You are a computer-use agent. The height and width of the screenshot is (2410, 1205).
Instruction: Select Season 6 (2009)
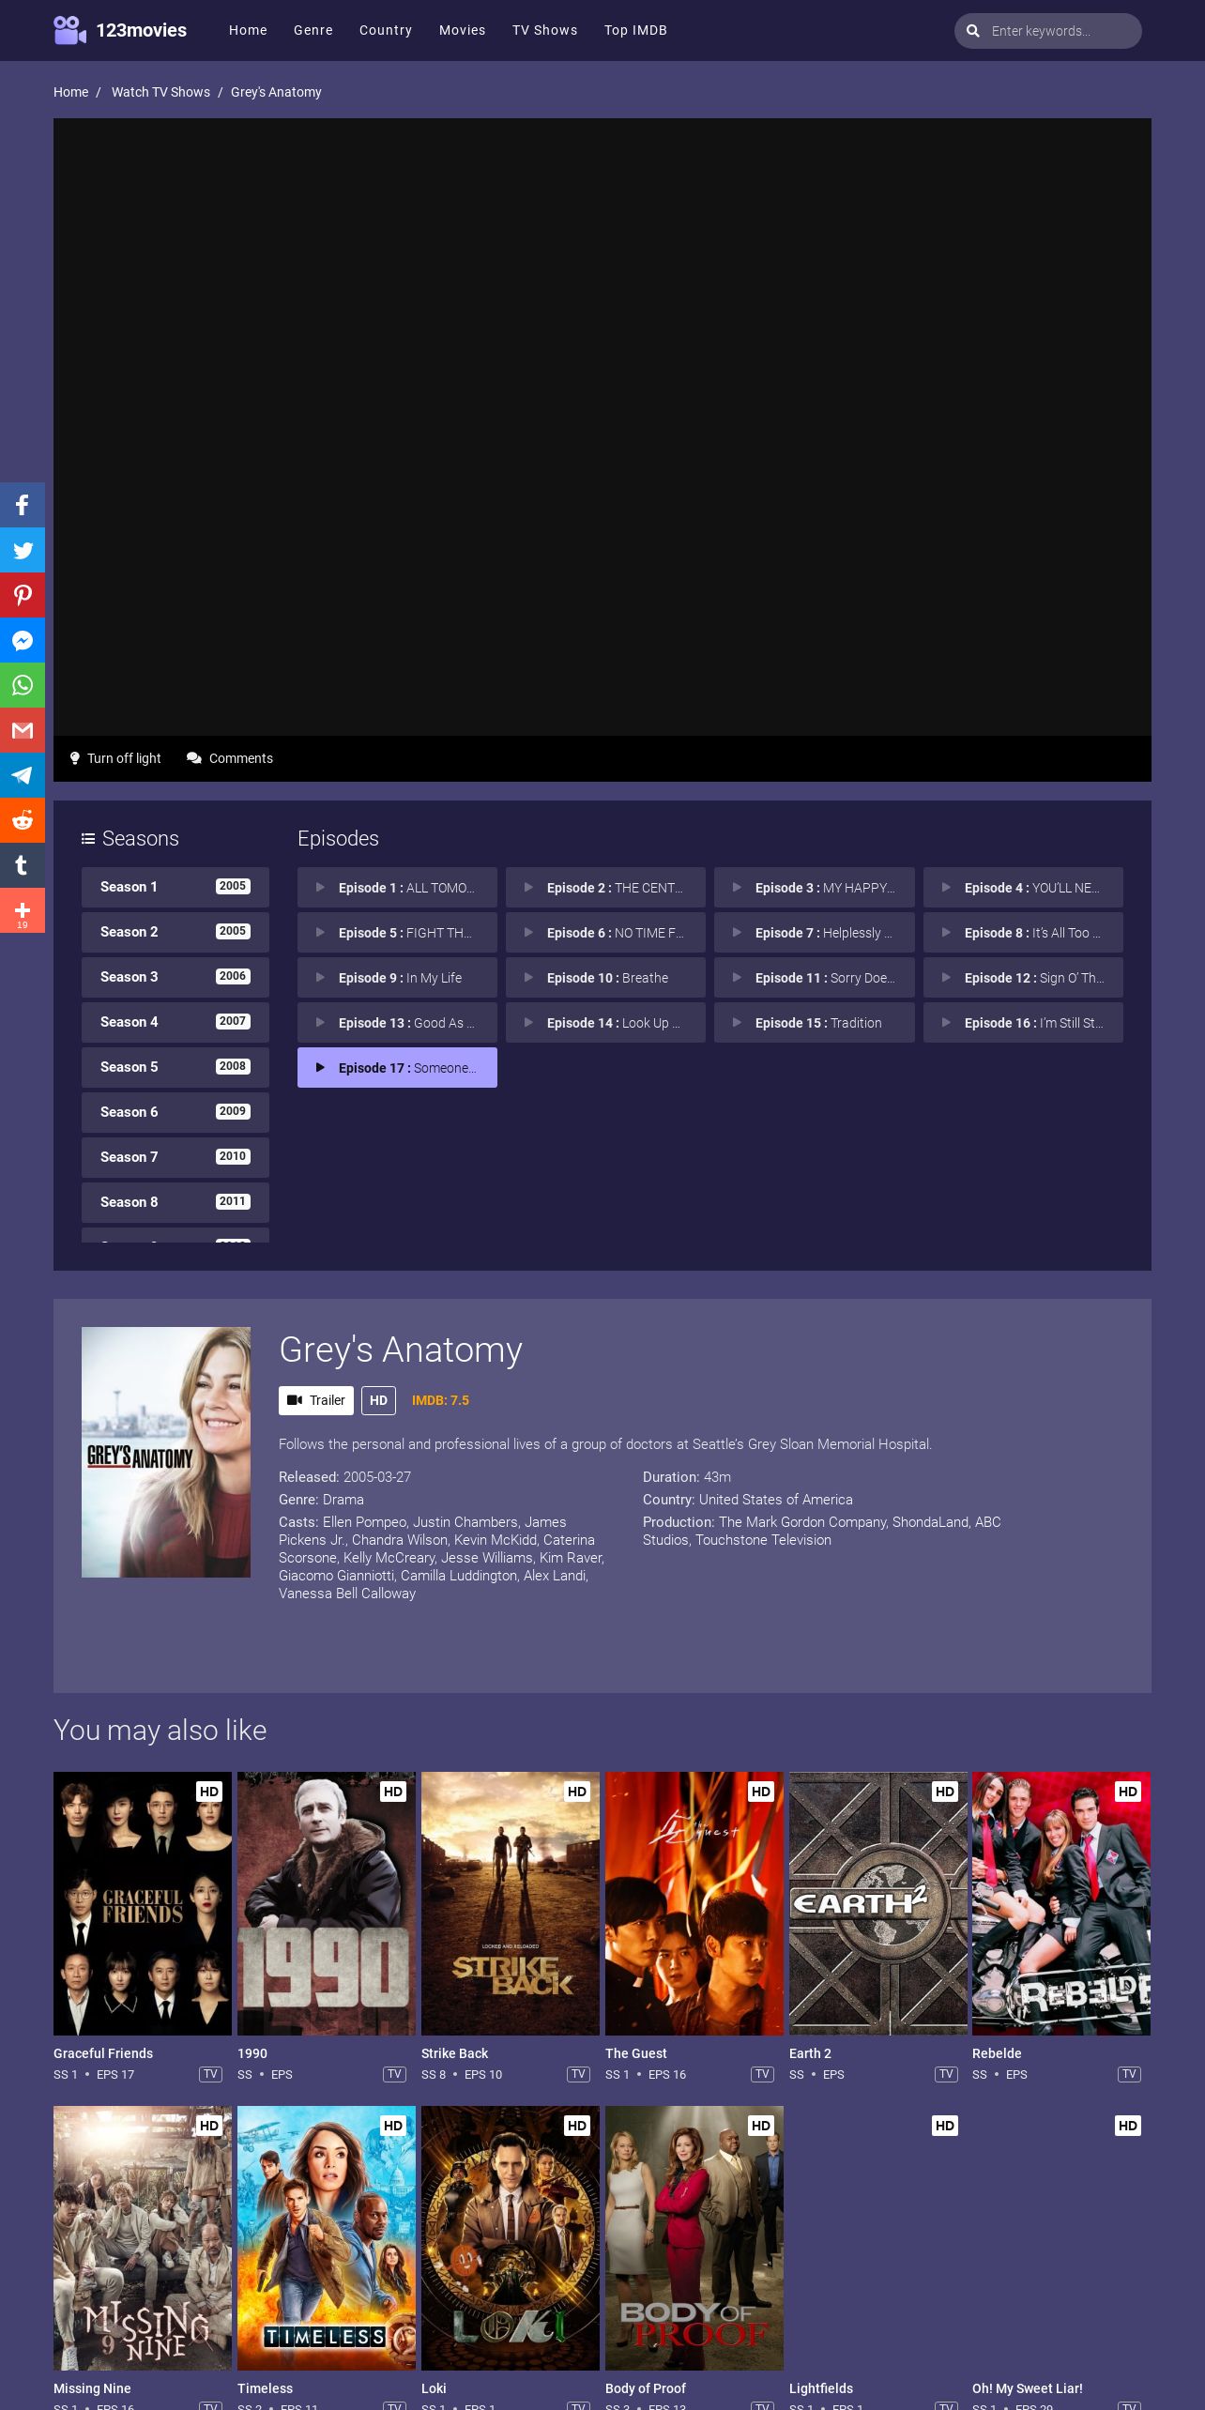coord(175,1112)
